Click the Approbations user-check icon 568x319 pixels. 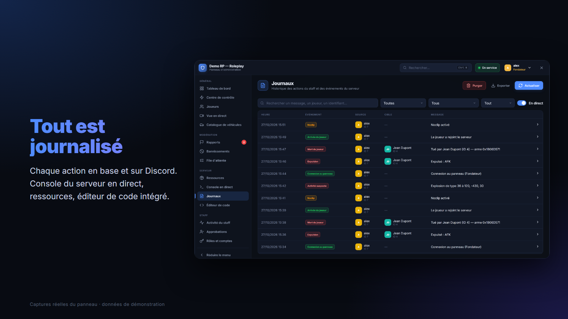coord(202,232)
